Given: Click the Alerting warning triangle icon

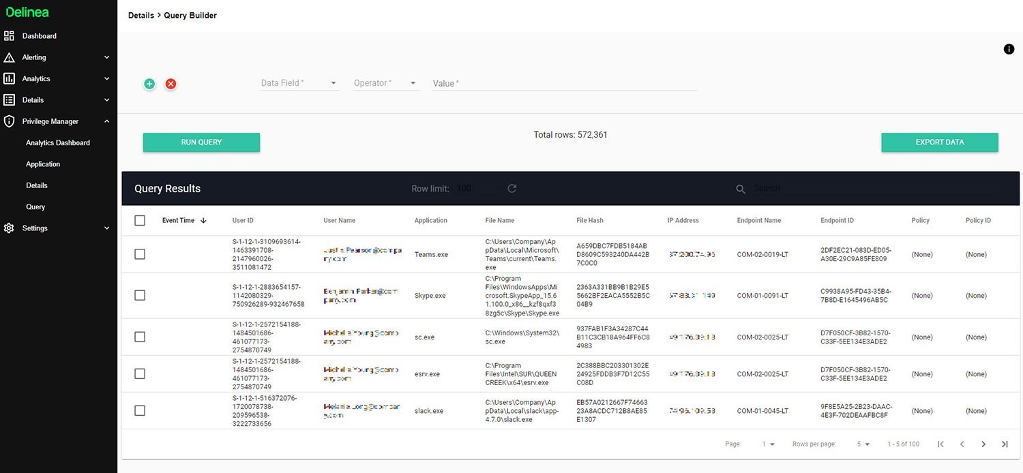Looking at the screenshot, I should [x=9, y=57].
